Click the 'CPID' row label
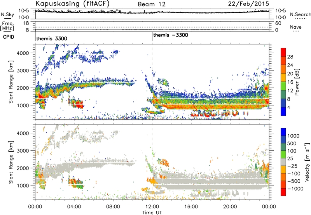The width and height of the screenshot is (311, 215). point(9,37)
